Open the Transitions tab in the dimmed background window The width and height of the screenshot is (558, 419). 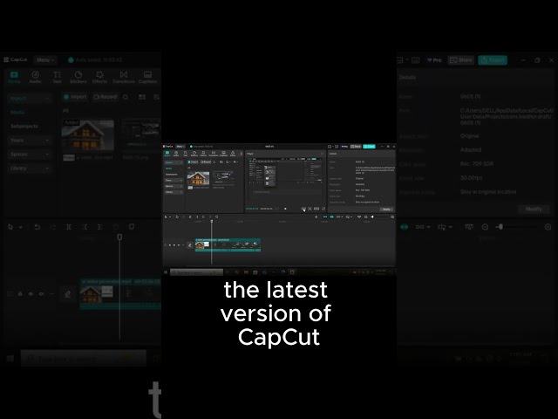point(124,77)
